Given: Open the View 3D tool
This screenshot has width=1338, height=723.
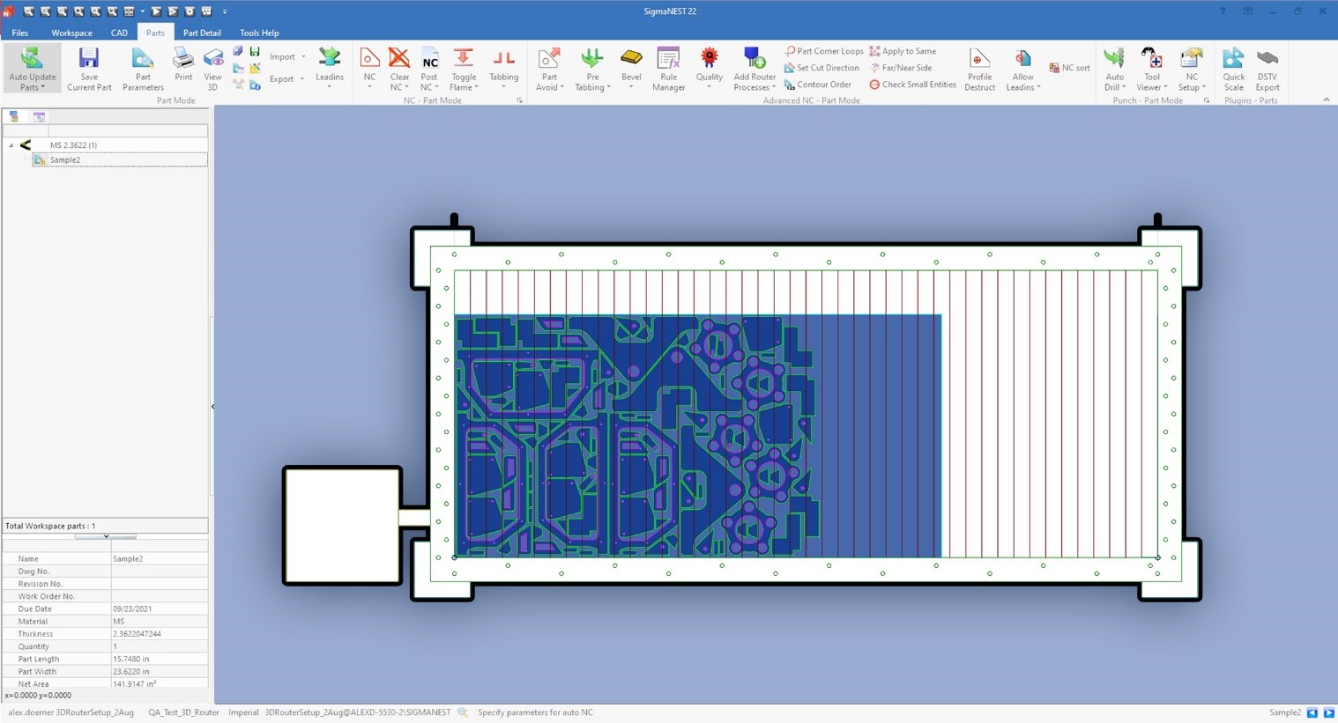Looking at the screenshot, I should (212, 69).
